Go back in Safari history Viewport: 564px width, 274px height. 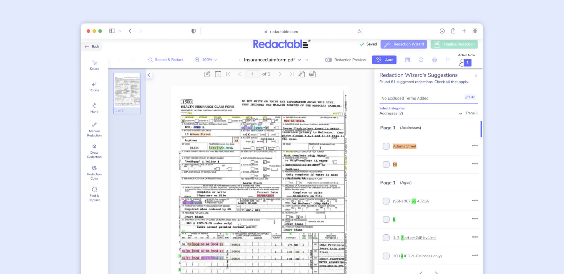(x=130, y=31)
